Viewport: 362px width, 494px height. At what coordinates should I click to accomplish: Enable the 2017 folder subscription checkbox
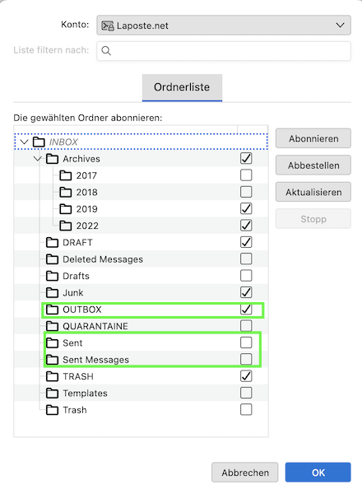point(246,175)
